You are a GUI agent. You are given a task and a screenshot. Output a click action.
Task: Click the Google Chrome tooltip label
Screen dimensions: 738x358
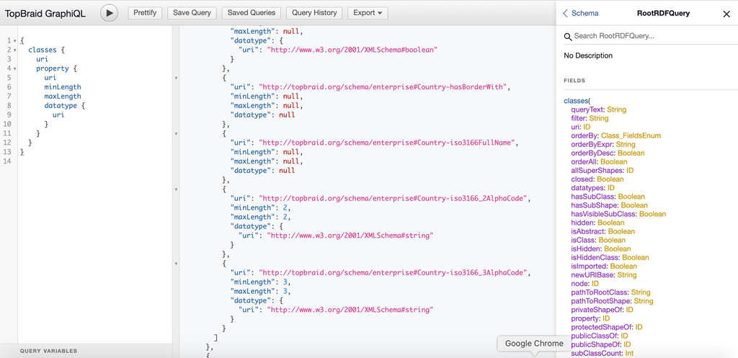[x=534, y=344]
